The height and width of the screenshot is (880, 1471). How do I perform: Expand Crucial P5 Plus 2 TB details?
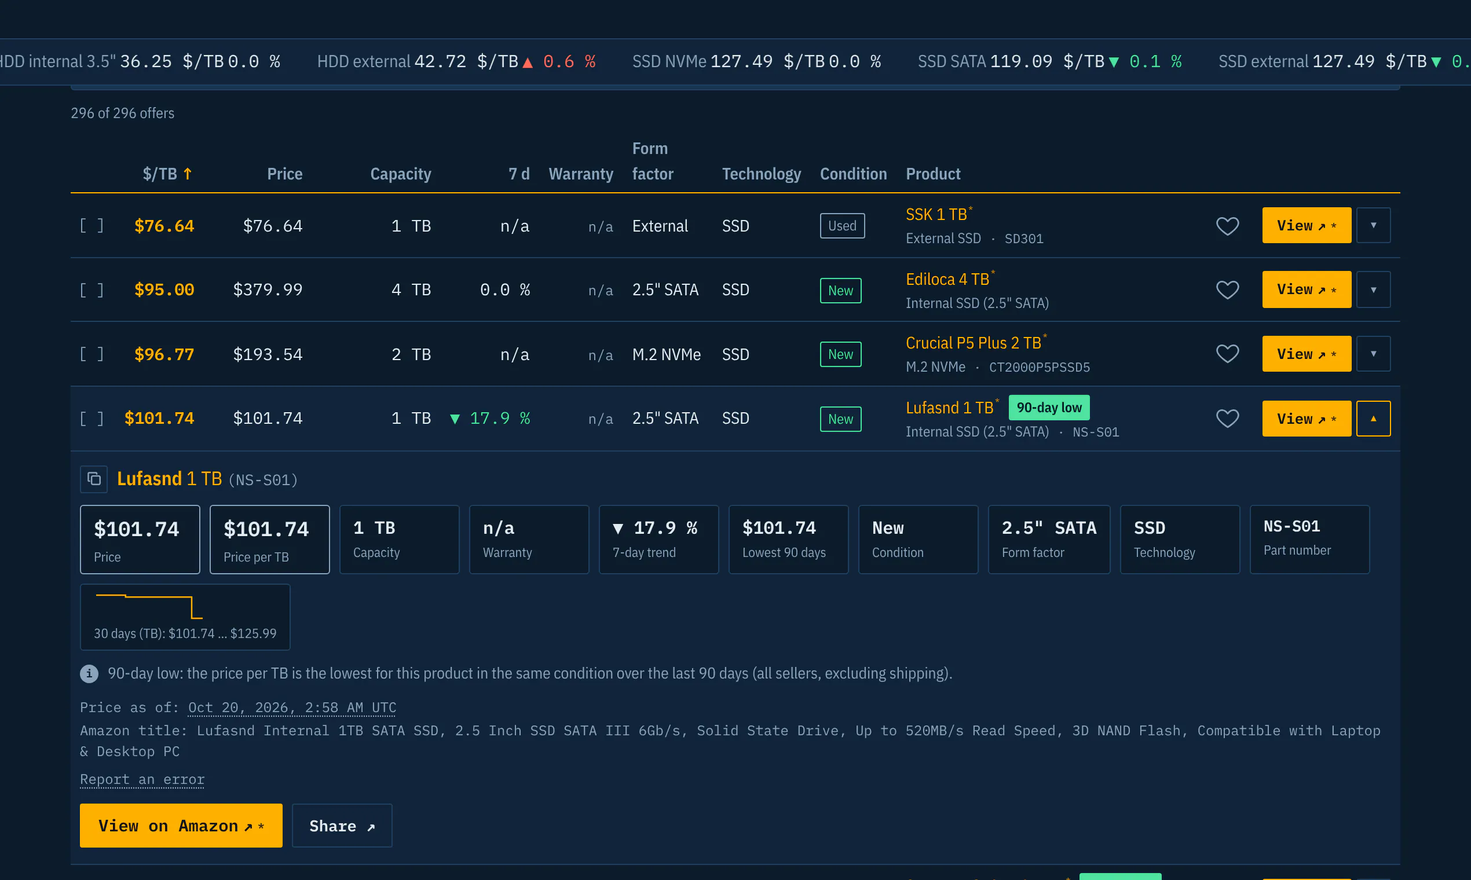pos(1373,354)
